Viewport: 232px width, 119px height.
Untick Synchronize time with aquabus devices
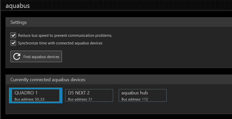13,43
